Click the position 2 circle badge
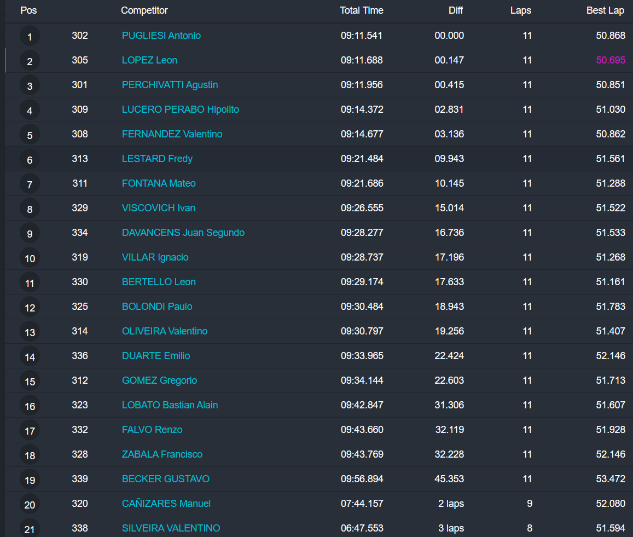 [x=30, y=61]
